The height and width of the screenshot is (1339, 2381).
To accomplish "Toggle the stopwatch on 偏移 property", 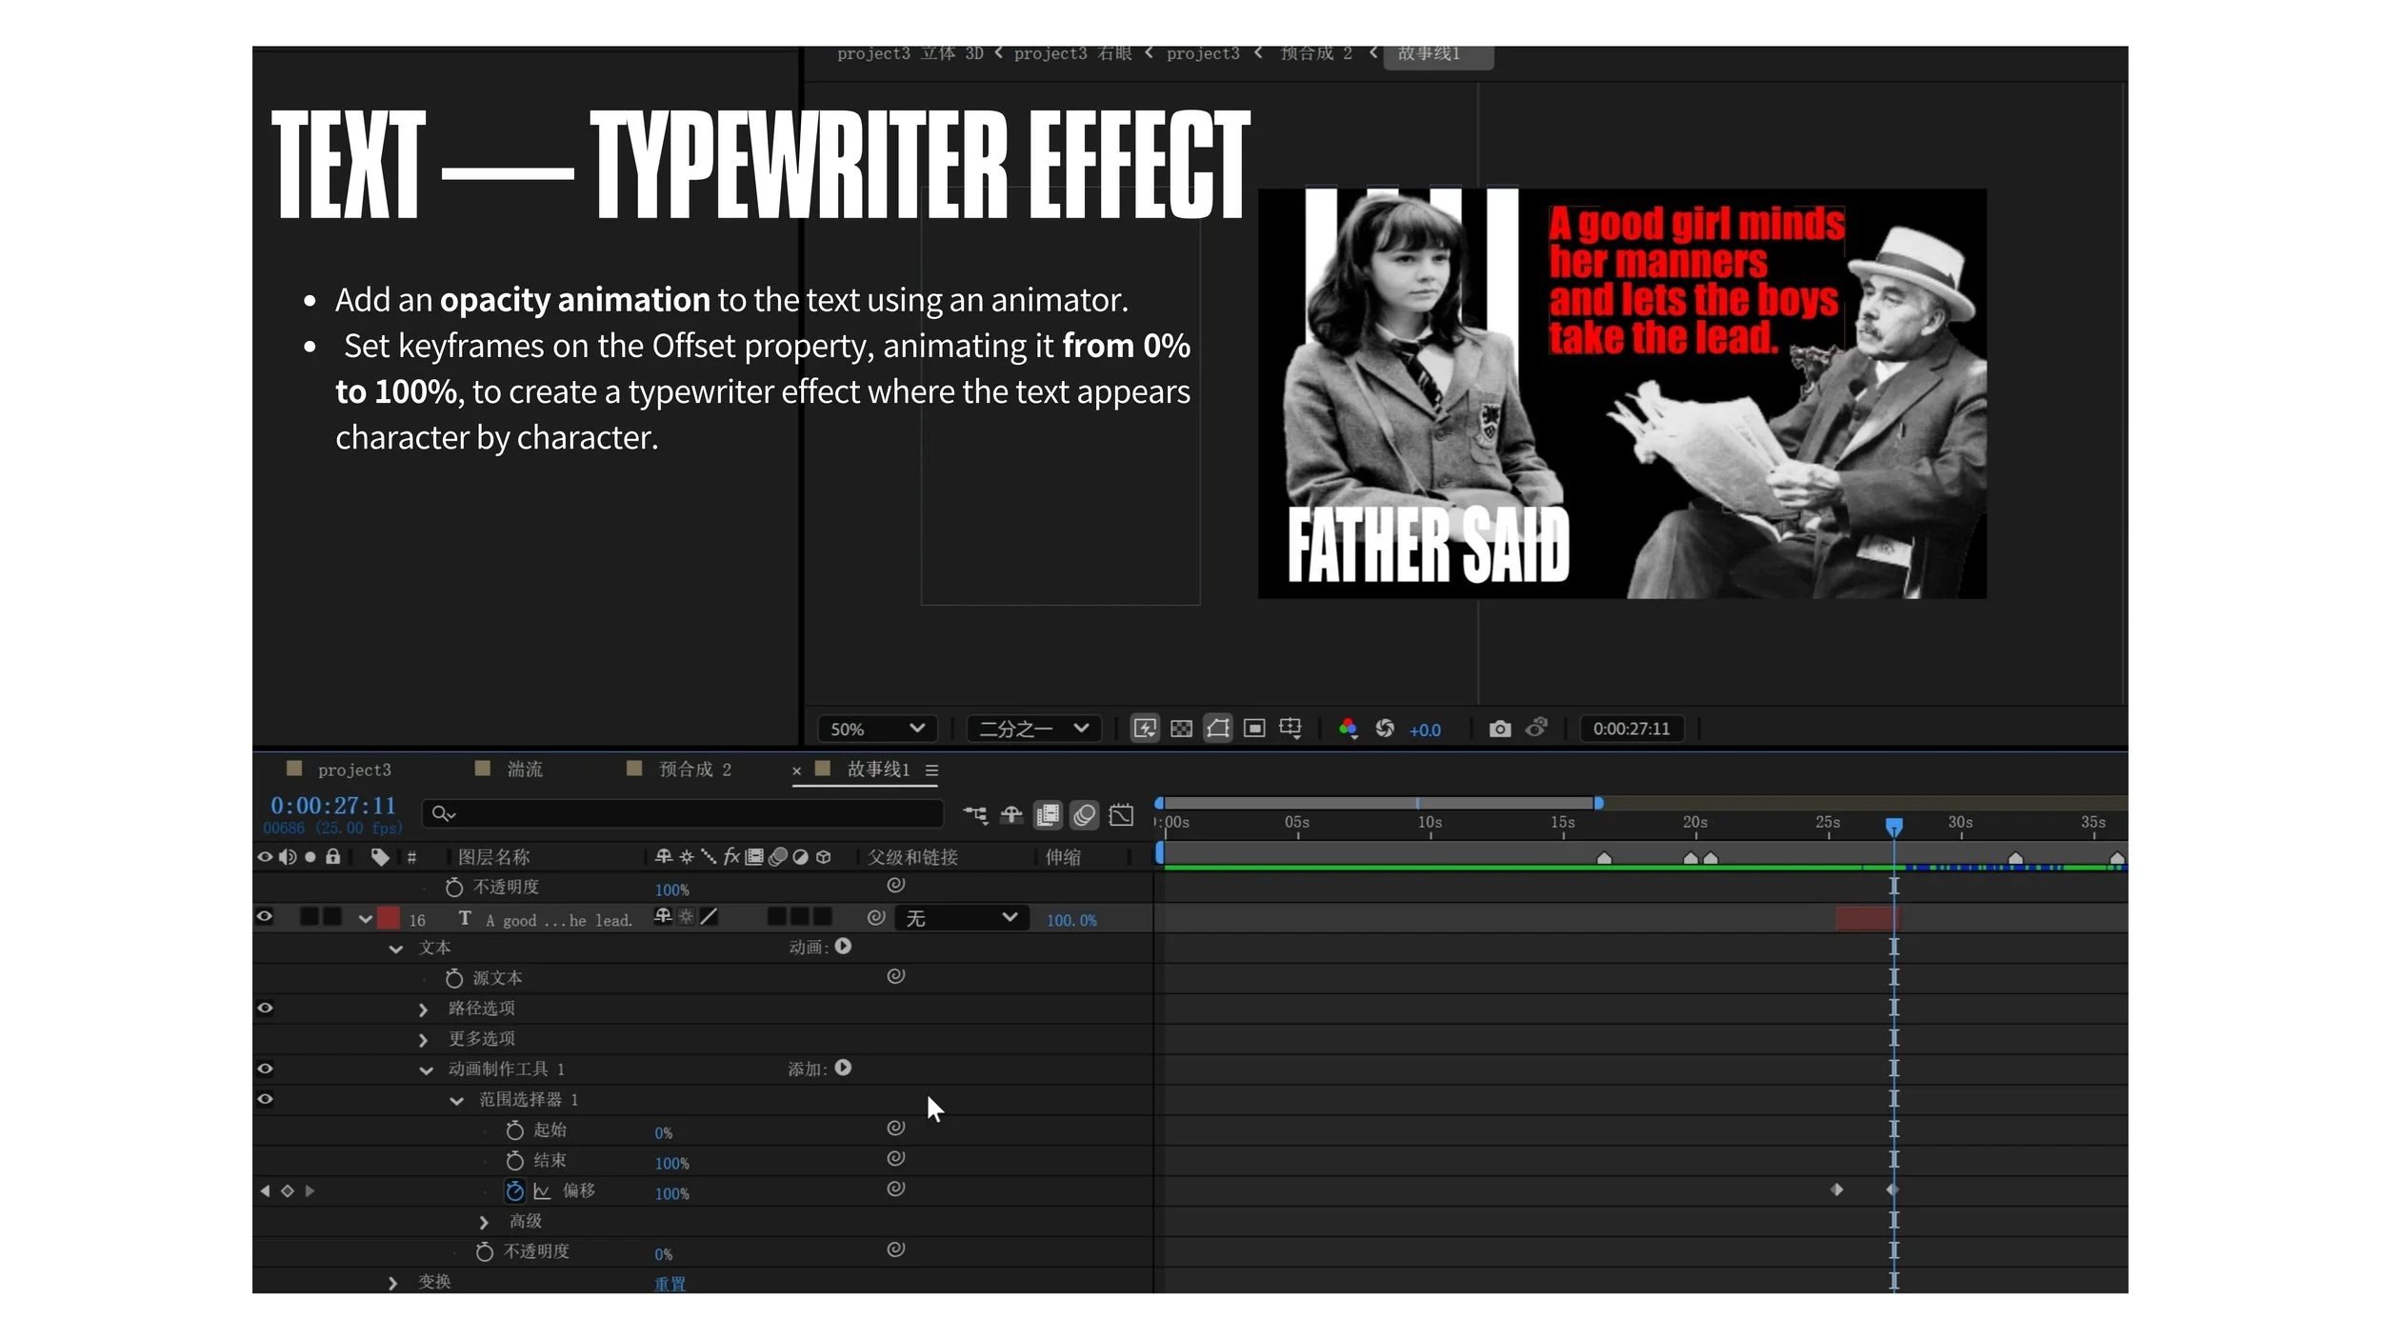I will tap(515, 1190).
